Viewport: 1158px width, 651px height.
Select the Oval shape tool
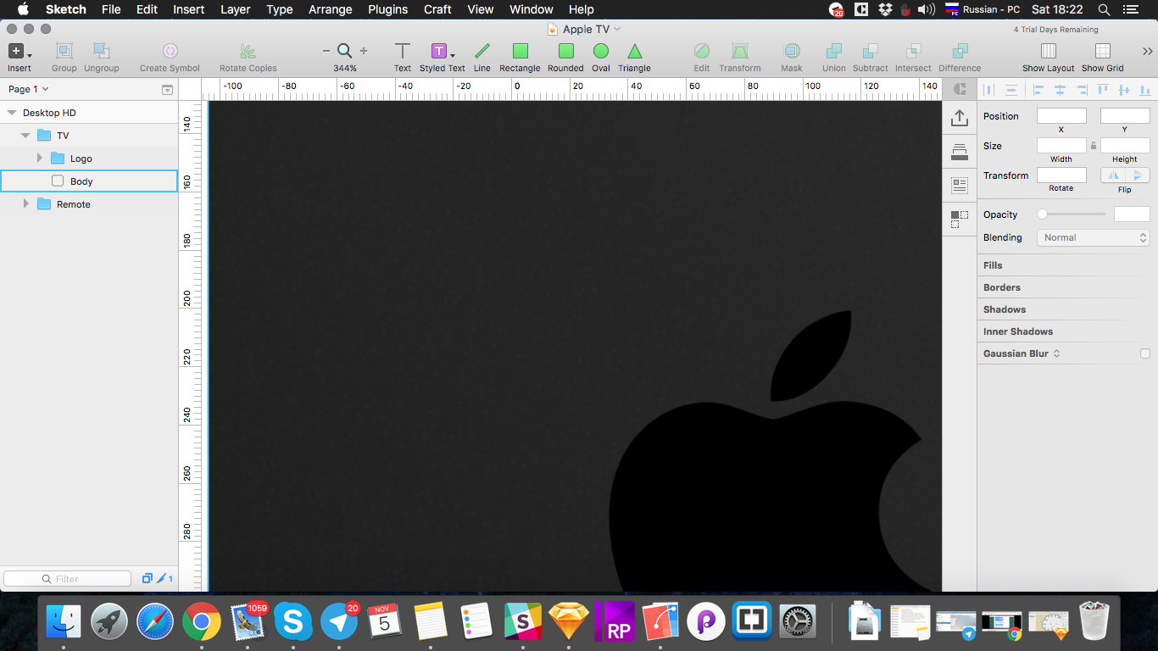pos(600,52)
